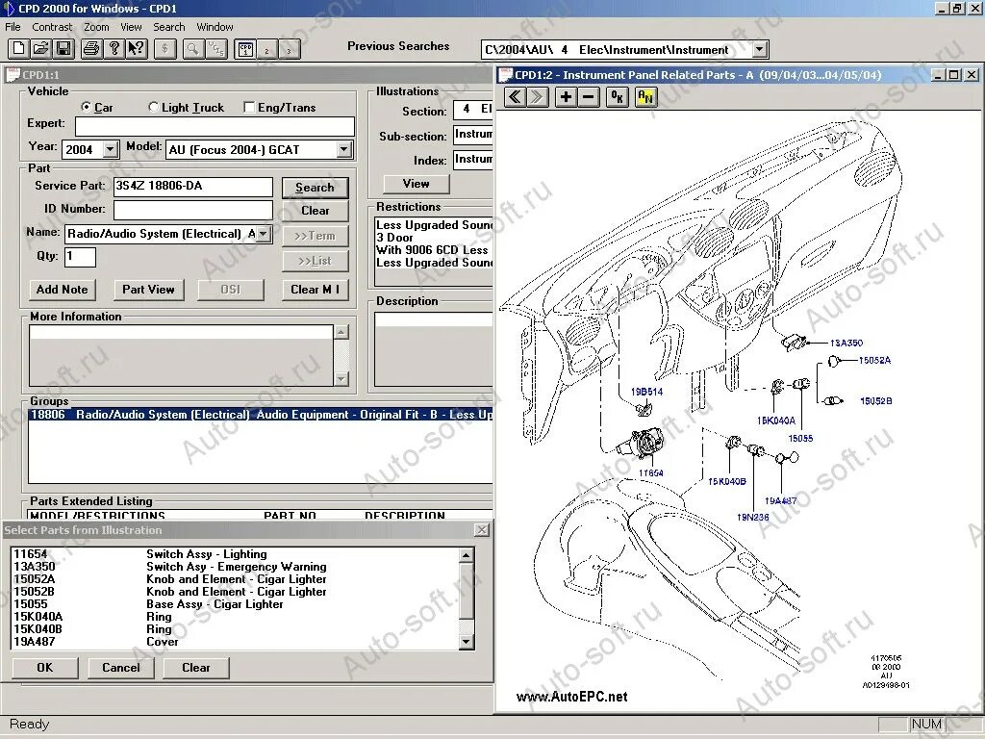Click the CPD1 window icon on the toolbar
The height and width of the screenshot is (739, 985).
point(246,48)
